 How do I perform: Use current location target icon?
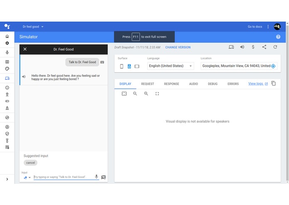click(x=273, y=66)
